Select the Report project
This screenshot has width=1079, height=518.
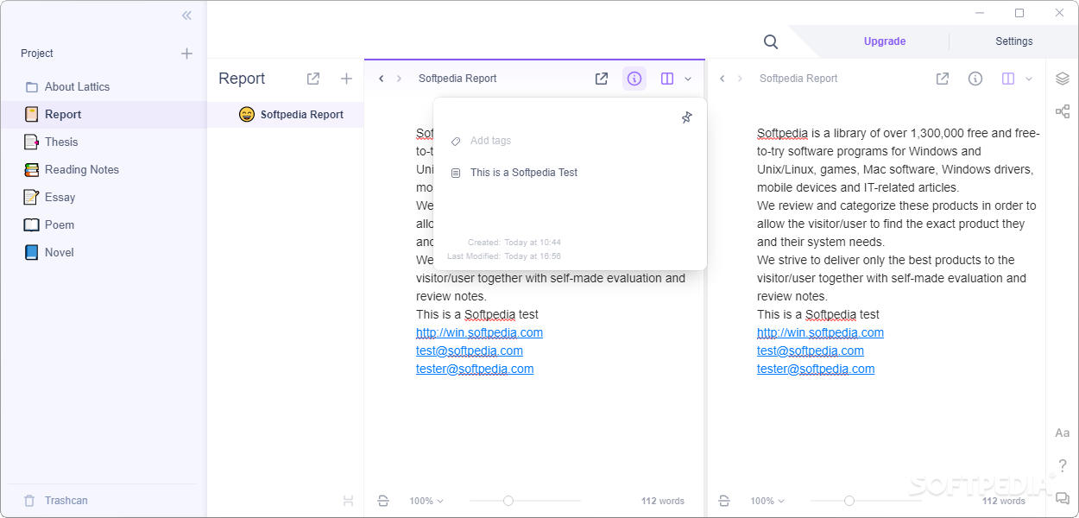tap(104, 114)
